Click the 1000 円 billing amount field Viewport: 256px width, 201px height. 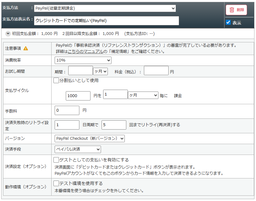click(78, 96)
